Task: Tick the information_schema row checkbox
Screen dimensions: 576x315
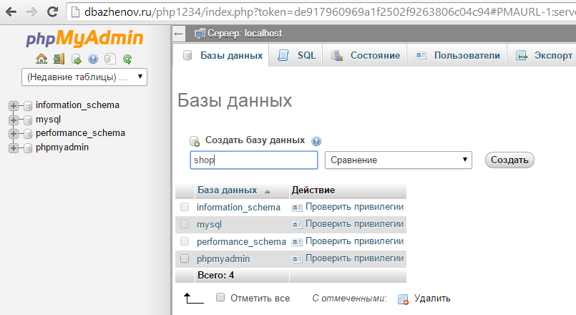Action: click(185, 207)
